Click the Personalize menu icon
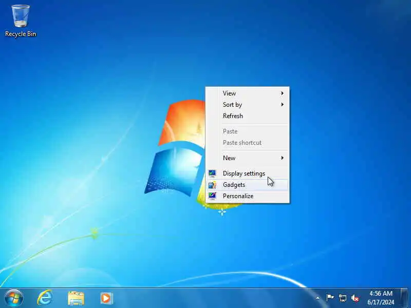The image size is (411, 308). (x=212, y=196)
